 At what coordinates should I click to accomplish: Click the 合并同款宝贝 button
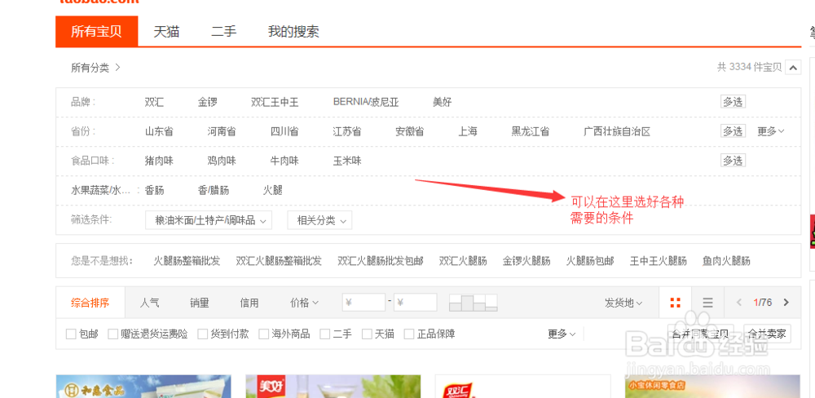click(x=699, y=334)
